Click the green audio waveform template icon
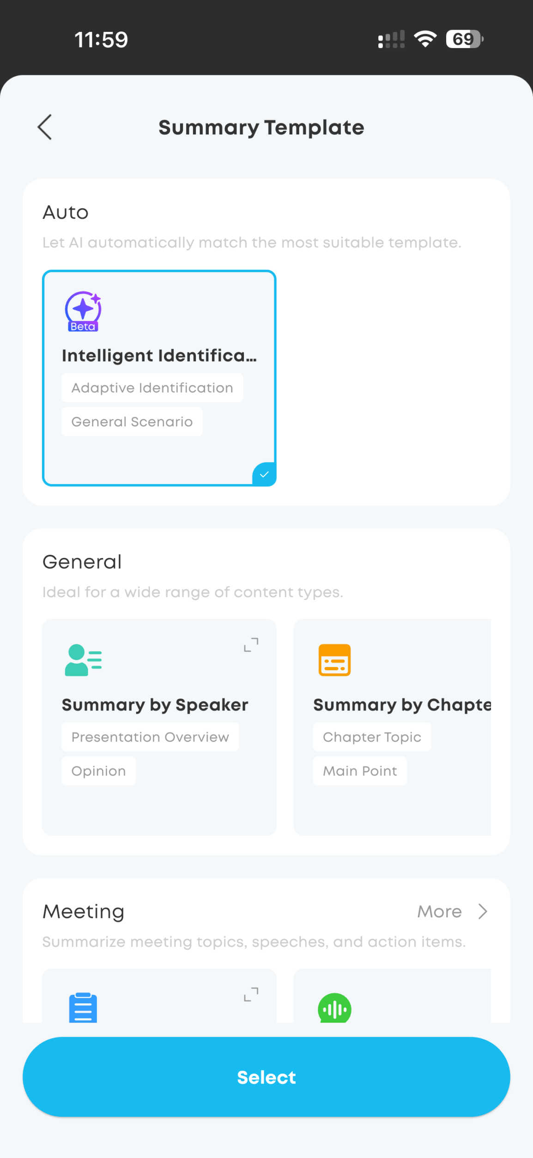The height and width of the screenshot is (1158, 533). pos(334,1009)
